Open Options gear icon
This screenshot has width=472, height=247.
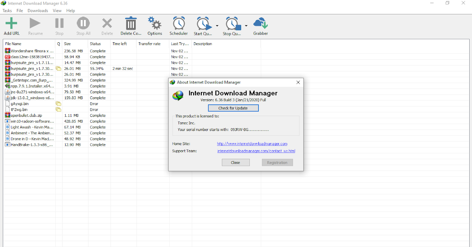(x=155, y=24)
